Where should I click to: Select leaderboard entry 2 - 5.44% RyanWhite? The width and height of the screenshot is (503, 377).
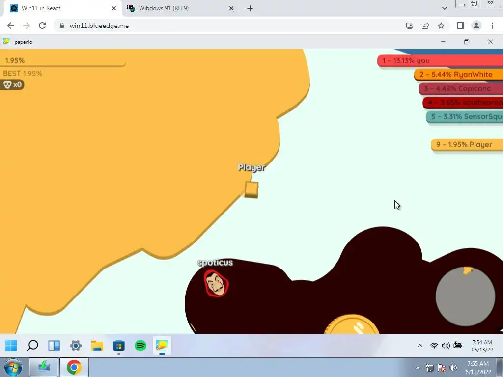coord(459,75)
